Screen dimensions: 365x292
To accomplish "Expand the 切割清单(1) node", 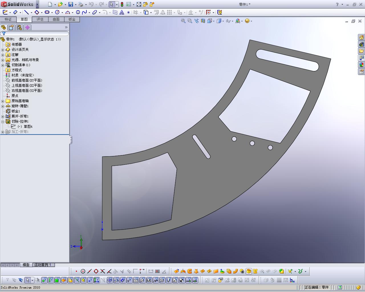I will click(3, 65).
